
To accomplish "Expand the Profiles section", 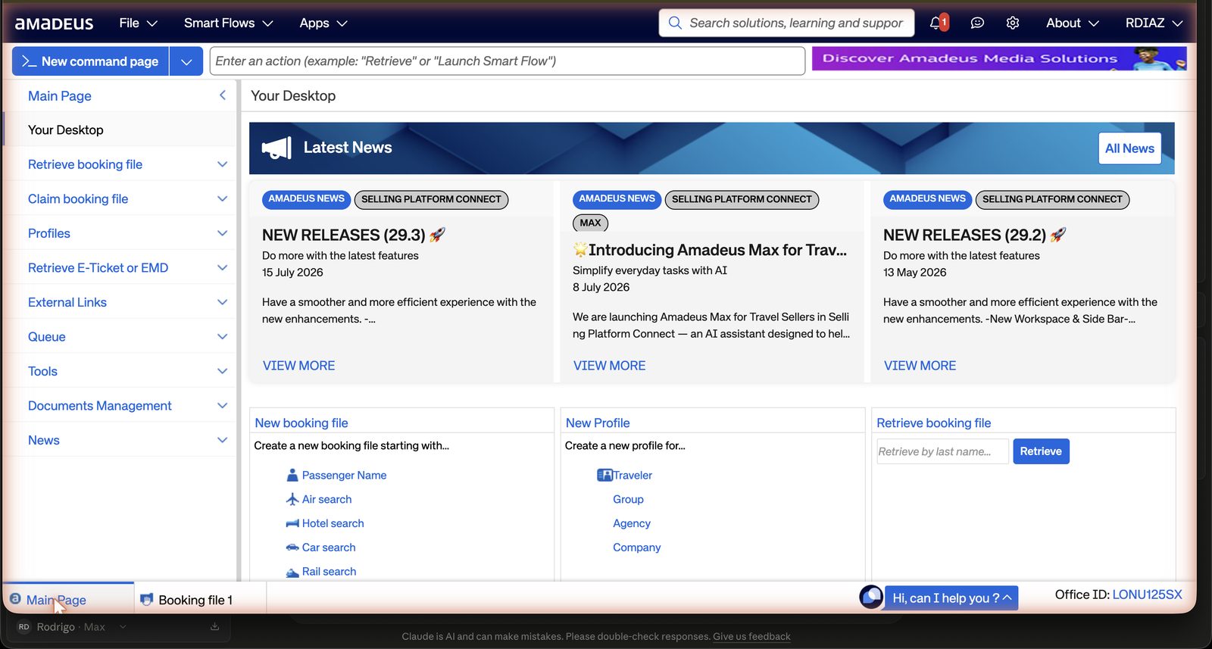I will point(222,233).
